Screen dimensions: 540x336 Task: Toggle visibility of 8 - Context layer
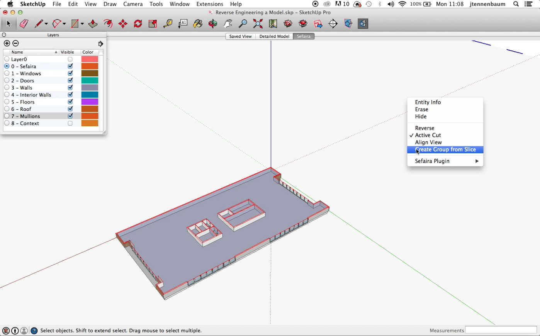pyautogui.click(x=70, y=124)
